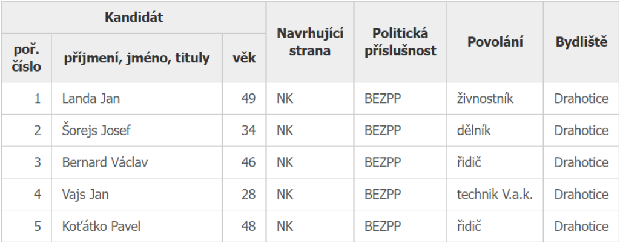
Task: Click the Kandidát header cell
Action: coord(134,18)
